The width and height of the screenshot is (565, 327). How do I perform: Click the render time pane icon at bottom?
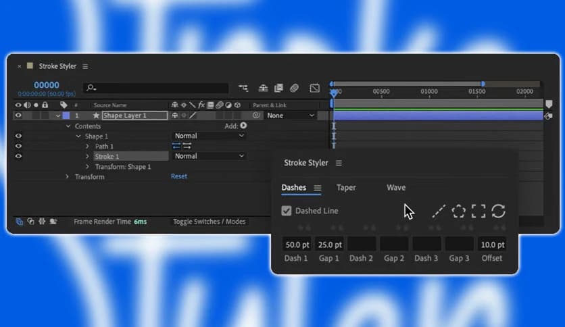point(53,222)
